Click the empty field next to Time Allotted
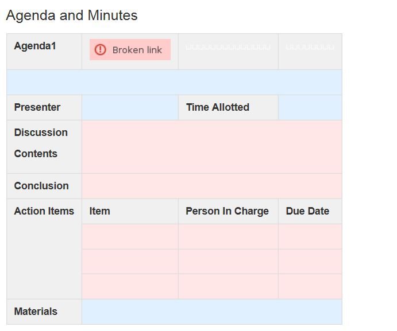Image resolution: width=397 pixels, height=331 pixels. point(310,107)
